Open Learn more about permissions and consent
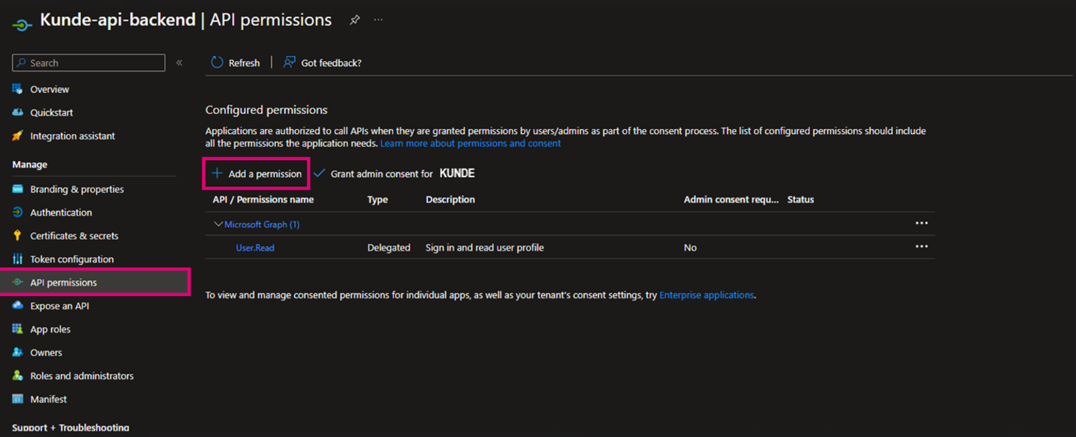The width and height of the screenshot is (1076, 437). [470, 144]
